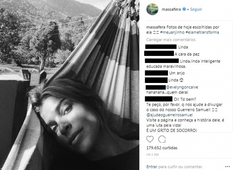Open @ajudeoguerreirosamuel mention
The height and width of the screenshot is (170, 233).
click(169, 115)
